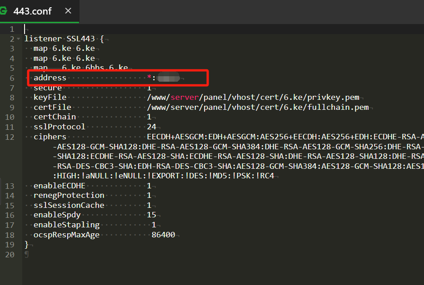Select the 443.conf file tab
Screen dimensions: 424x285
pos(32,11)
